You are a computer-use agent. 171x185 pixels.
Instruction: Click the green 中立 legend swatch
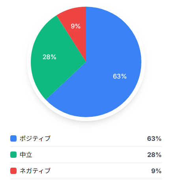pos(13,155)
